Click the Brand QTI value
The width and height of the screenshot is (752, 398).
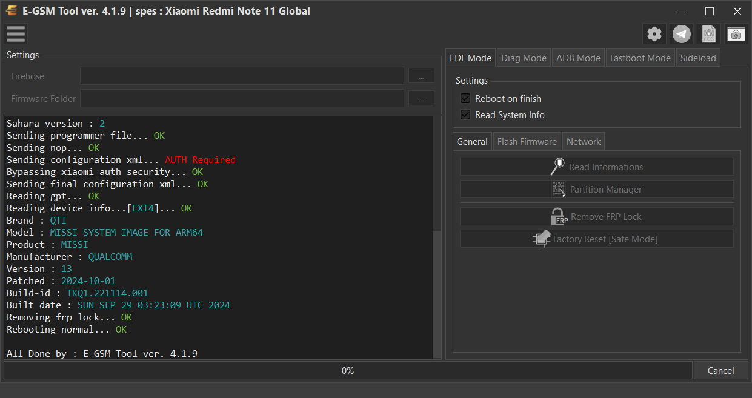click(58, 221)
